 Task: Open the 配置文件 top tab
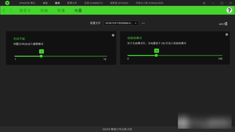[72, 3]
